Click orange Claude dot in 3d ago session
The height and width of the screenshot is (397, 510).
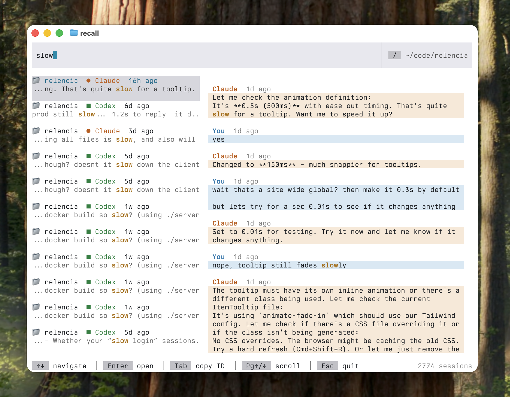pyautogui.click(x=89, y=131)
